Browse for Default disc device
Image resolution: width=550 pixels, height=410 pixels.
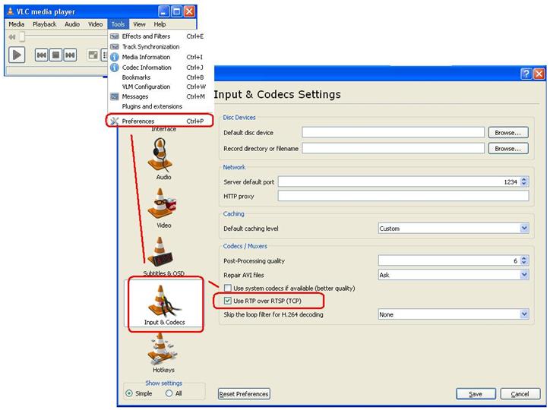508,132
